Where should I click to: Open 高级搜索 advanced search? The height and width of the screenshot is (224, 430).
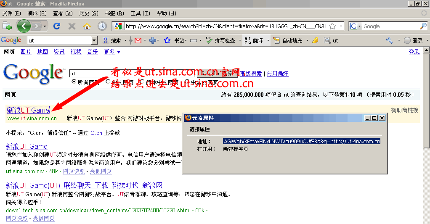point(251,74)
